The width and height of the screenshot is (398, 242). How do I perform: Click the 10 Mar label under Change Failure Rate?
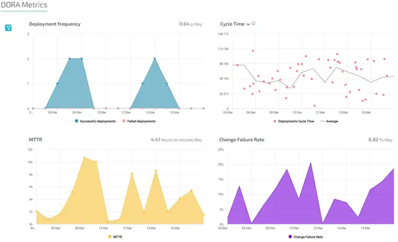point(294,228)
